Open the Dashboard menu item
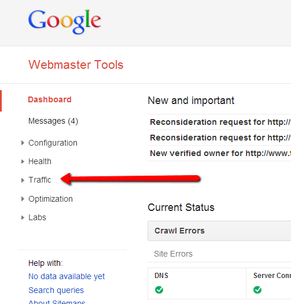The height and width of the screenshot is (304, 291). click(50, 99)
